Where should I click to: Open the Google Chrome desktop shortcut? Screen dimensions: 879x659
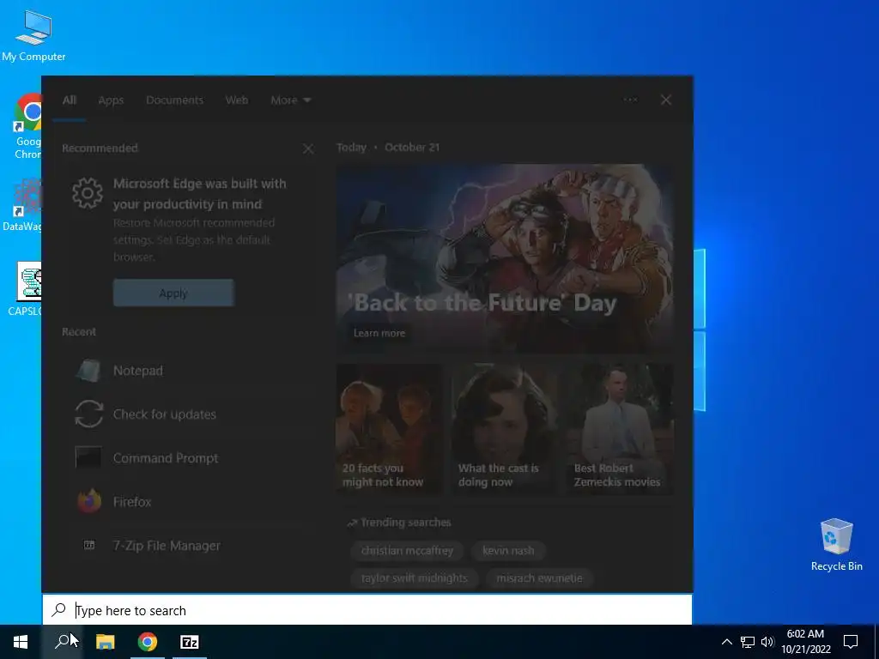[28, 125]
